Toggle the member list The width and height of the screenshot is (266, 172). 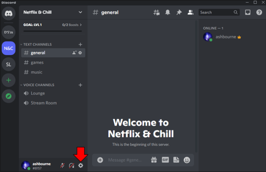coord(190,12)
